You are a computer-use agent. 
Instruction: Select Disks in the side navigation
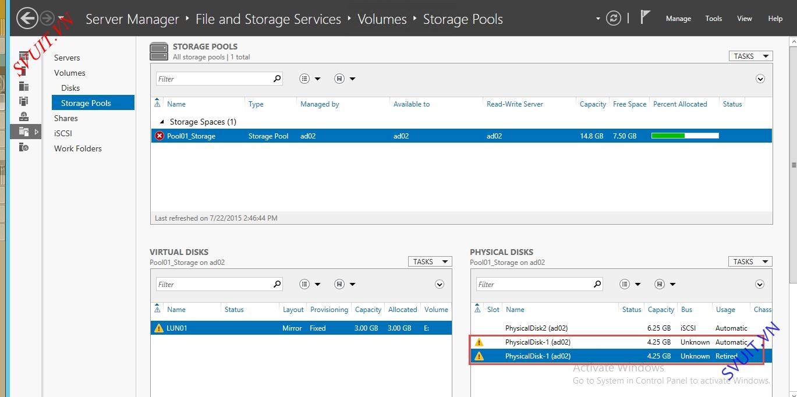[70, 88]
